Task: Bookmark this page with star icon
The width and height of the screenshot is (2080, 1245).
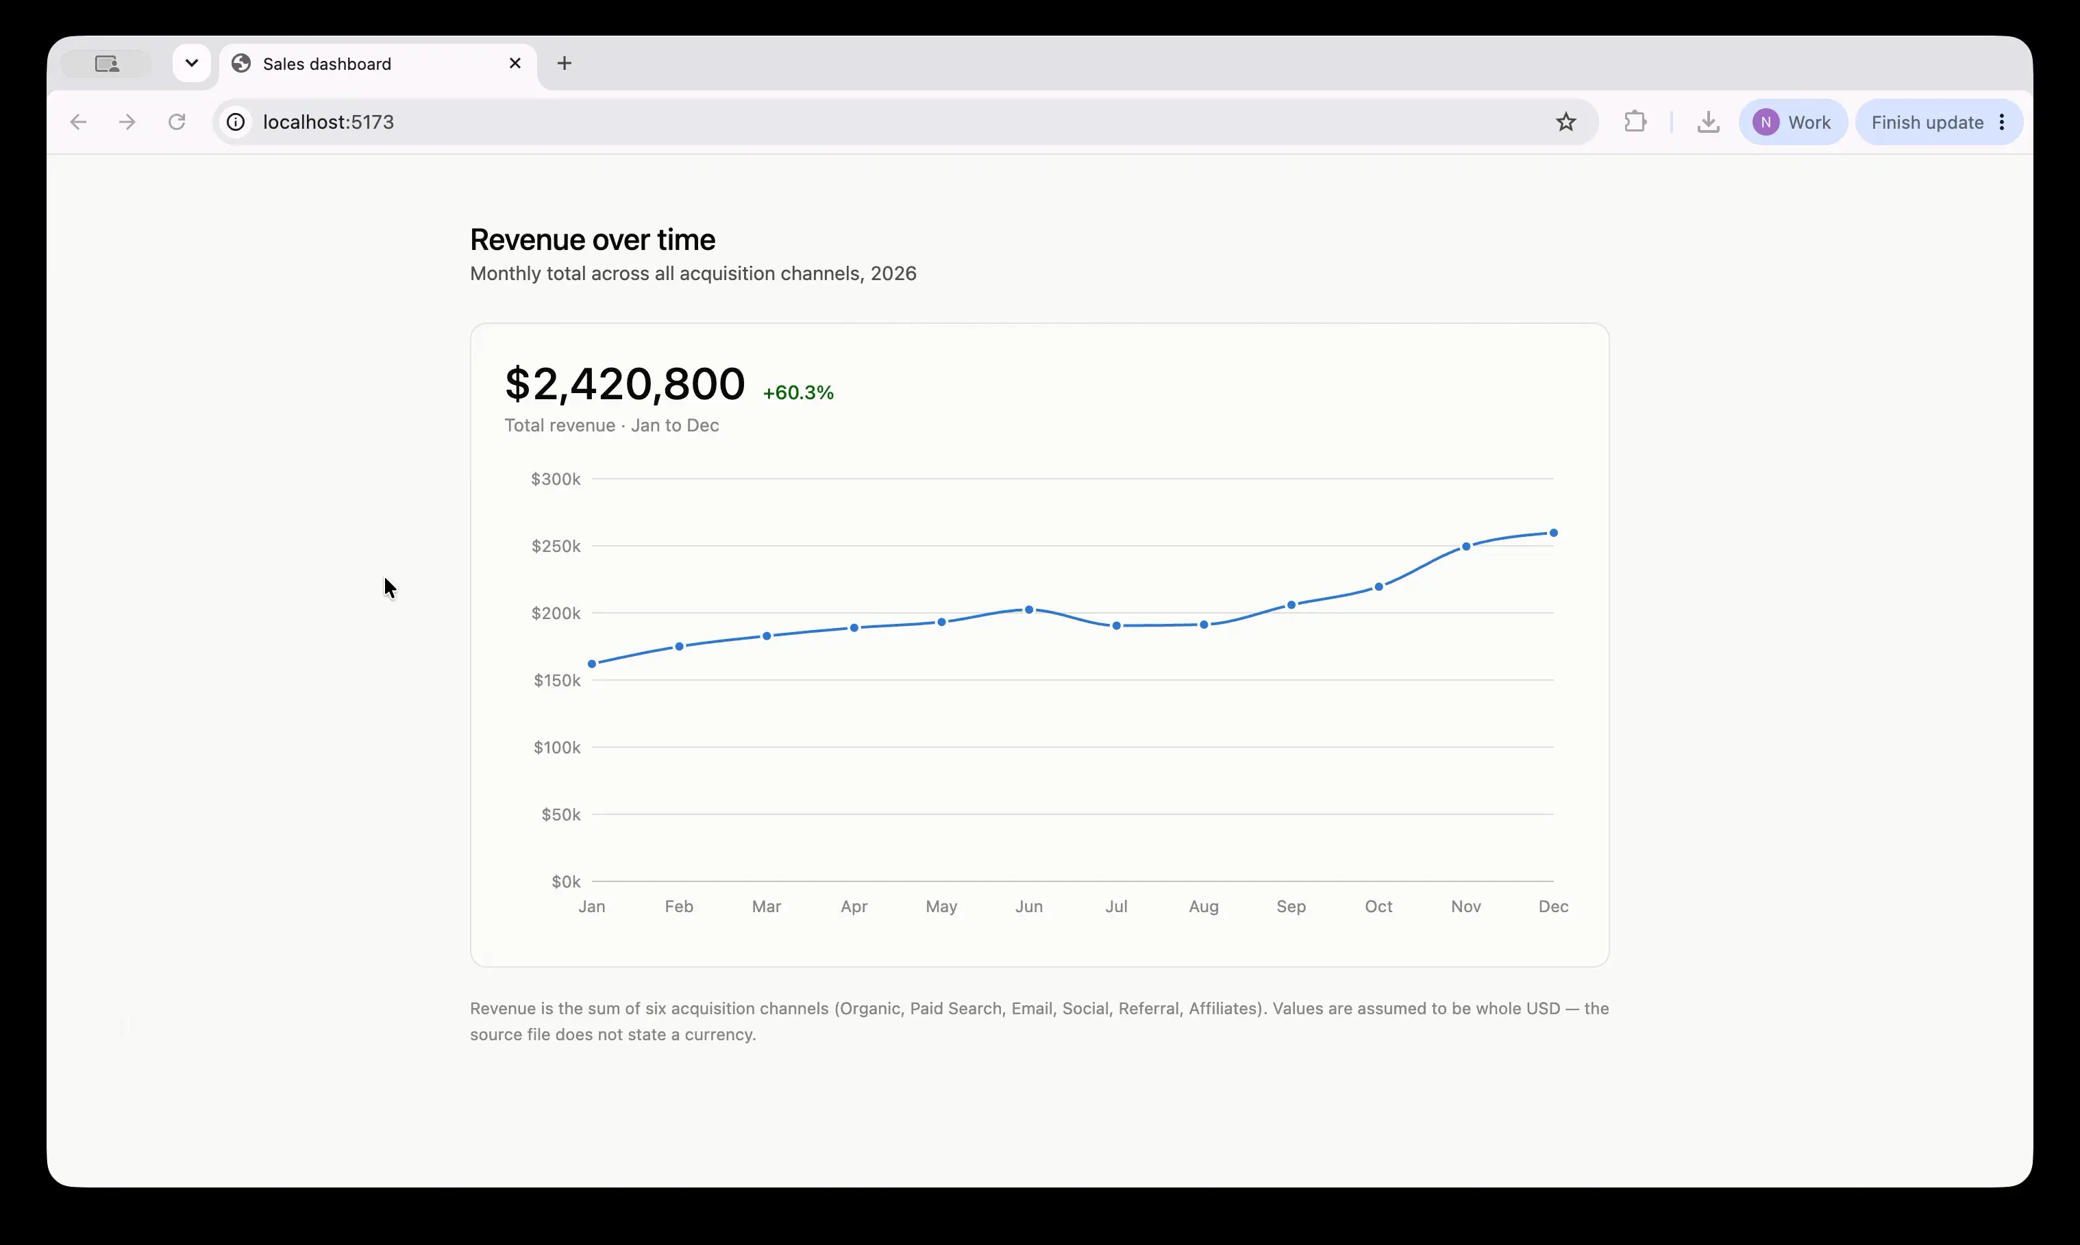Action: 1565,123
